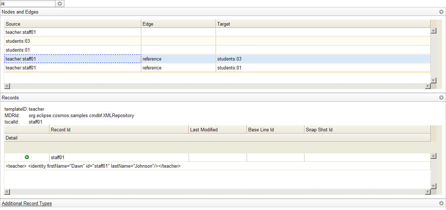446x210 pixels.
Task: Click the MDRId value org.eclipse.cosmos.samples.cmdbf.XMLRepository
Action: pos(81,115)
